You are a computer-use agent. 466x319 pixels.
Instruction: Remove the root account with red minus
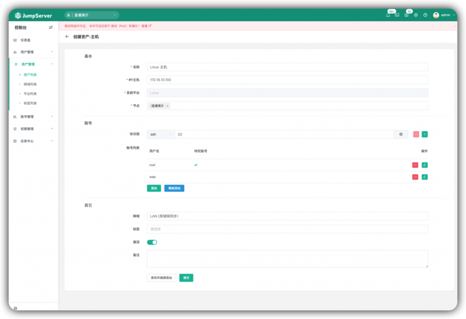tap(415, 165)
